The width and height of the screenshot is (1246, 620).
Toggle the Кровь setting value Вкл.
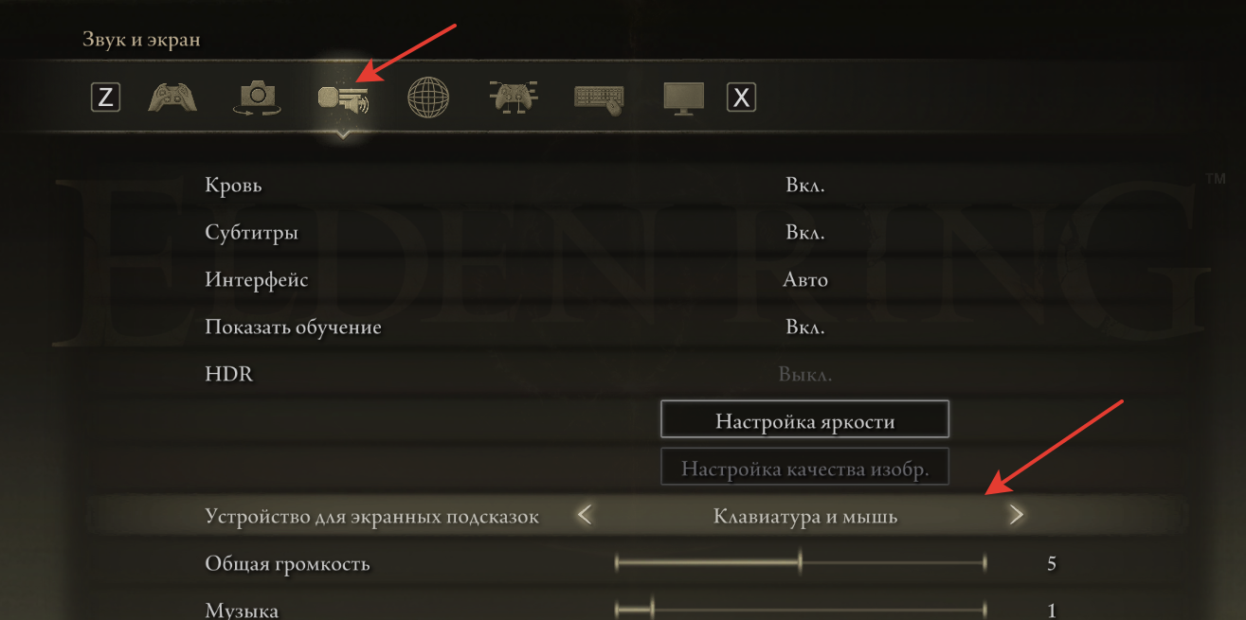(x=805, y=186)
